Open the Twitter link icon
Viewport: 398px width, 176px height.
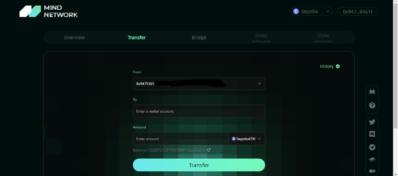372,122
